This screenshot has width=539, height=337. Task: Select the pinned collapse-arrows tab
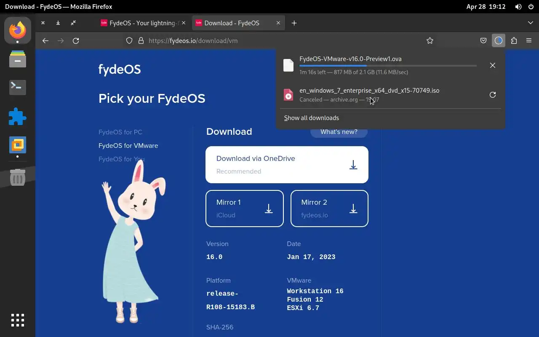(73, 23)
